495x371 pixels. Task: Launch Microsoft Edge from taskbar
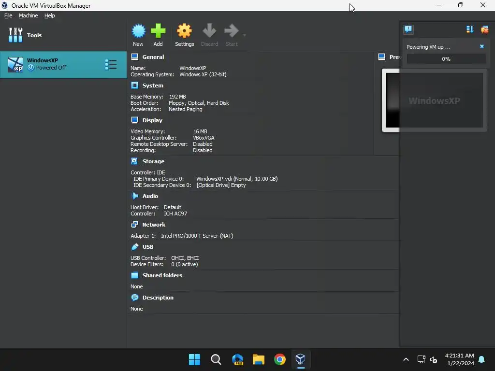click(237, 359)
